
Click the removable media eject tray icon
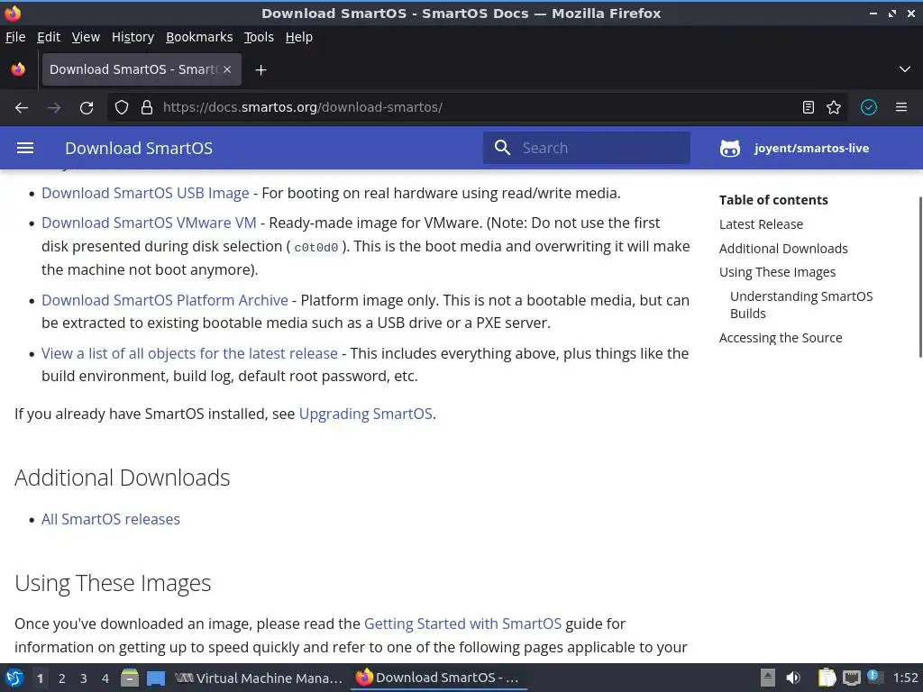(768, 678)
